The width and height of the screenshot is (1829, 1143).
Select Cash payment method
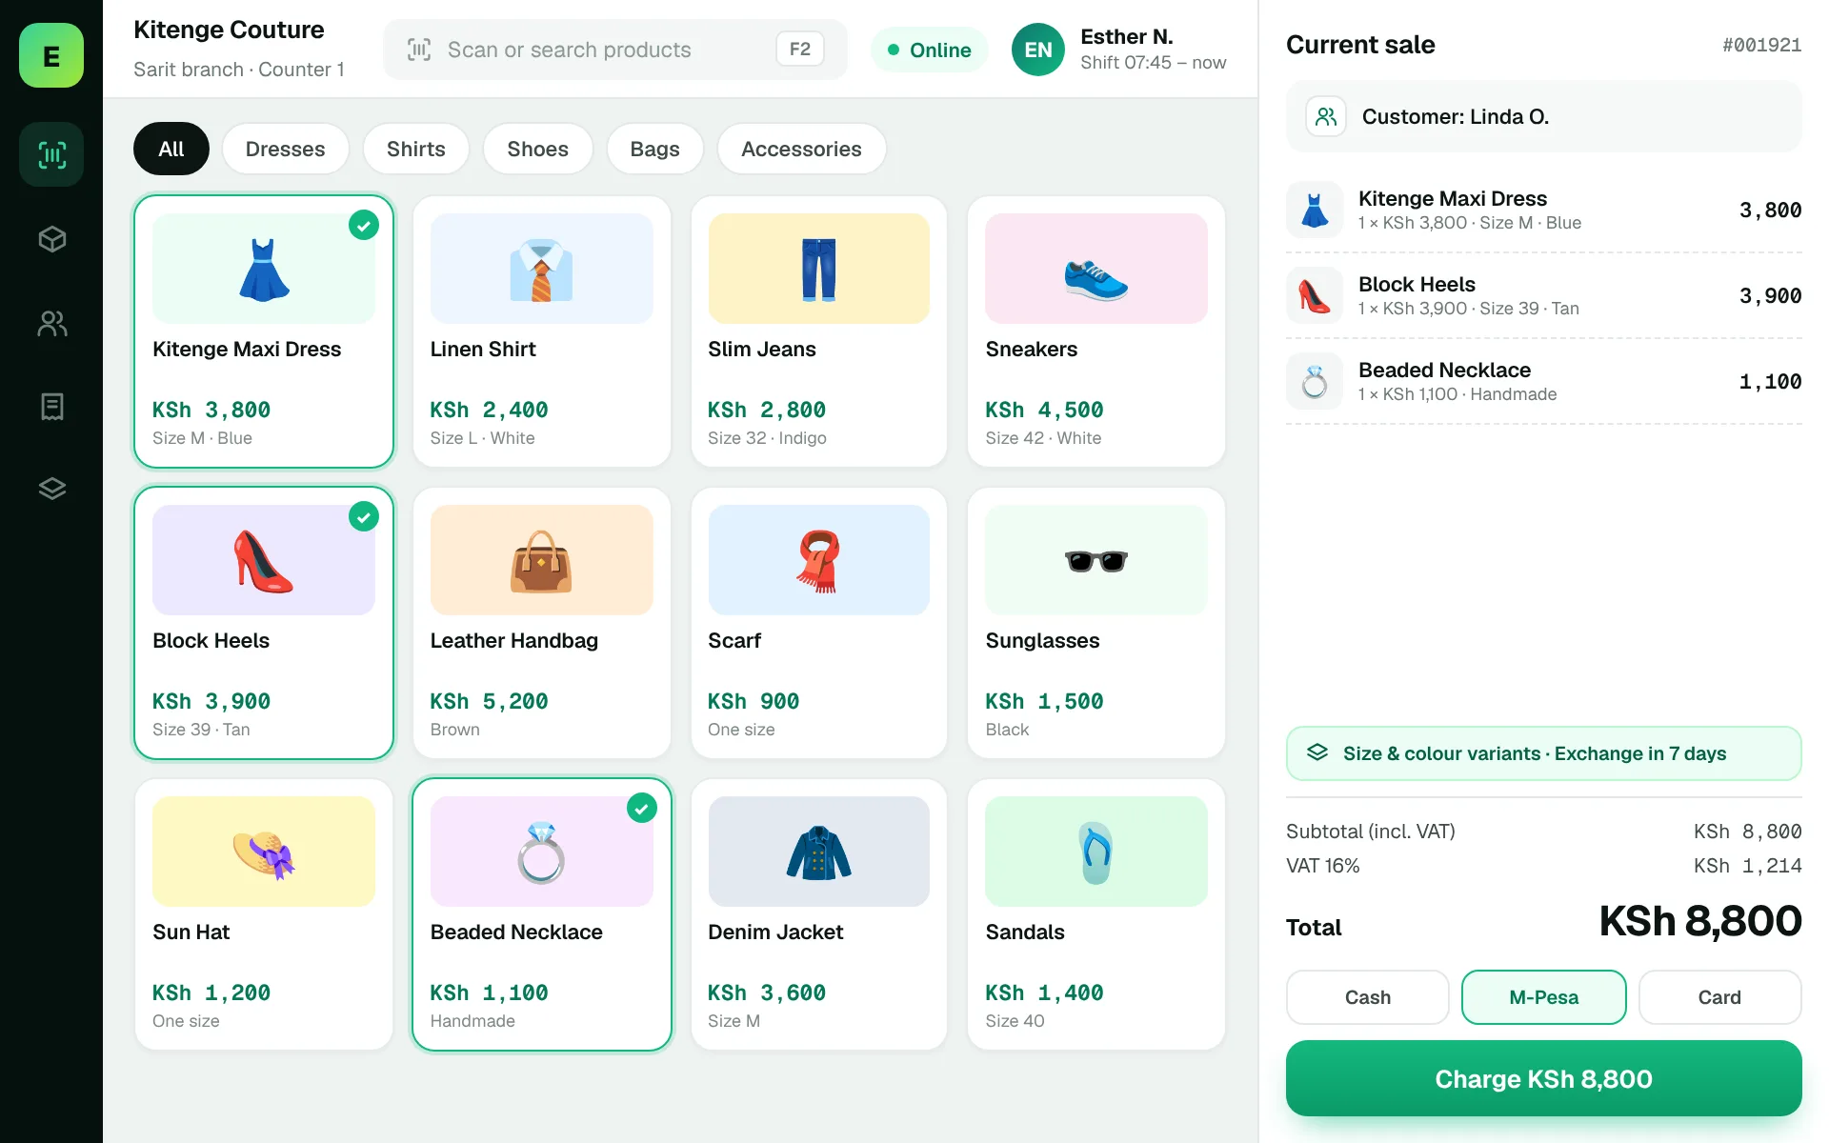point(1367,997)
